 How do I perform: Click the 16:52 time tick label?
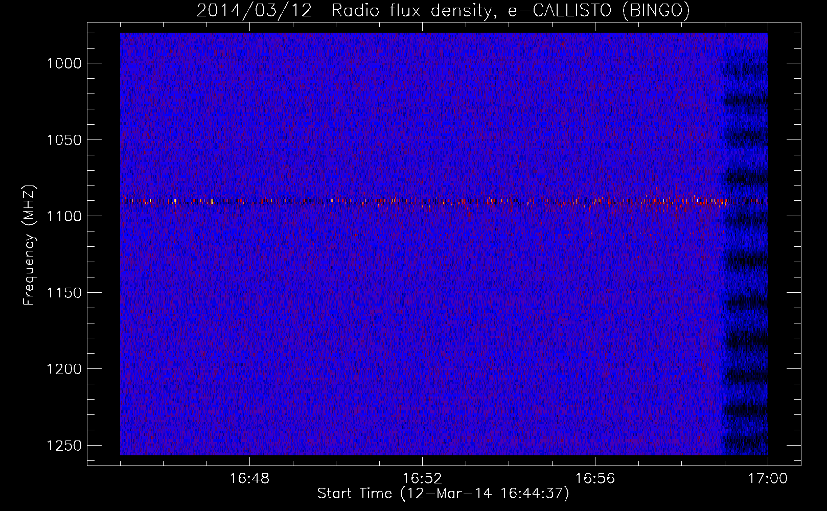tap(422, 479)
